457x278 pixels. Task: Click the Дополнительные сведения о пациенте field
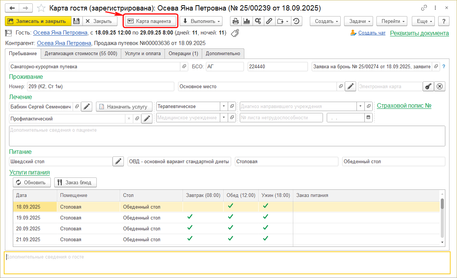[227, 136]
